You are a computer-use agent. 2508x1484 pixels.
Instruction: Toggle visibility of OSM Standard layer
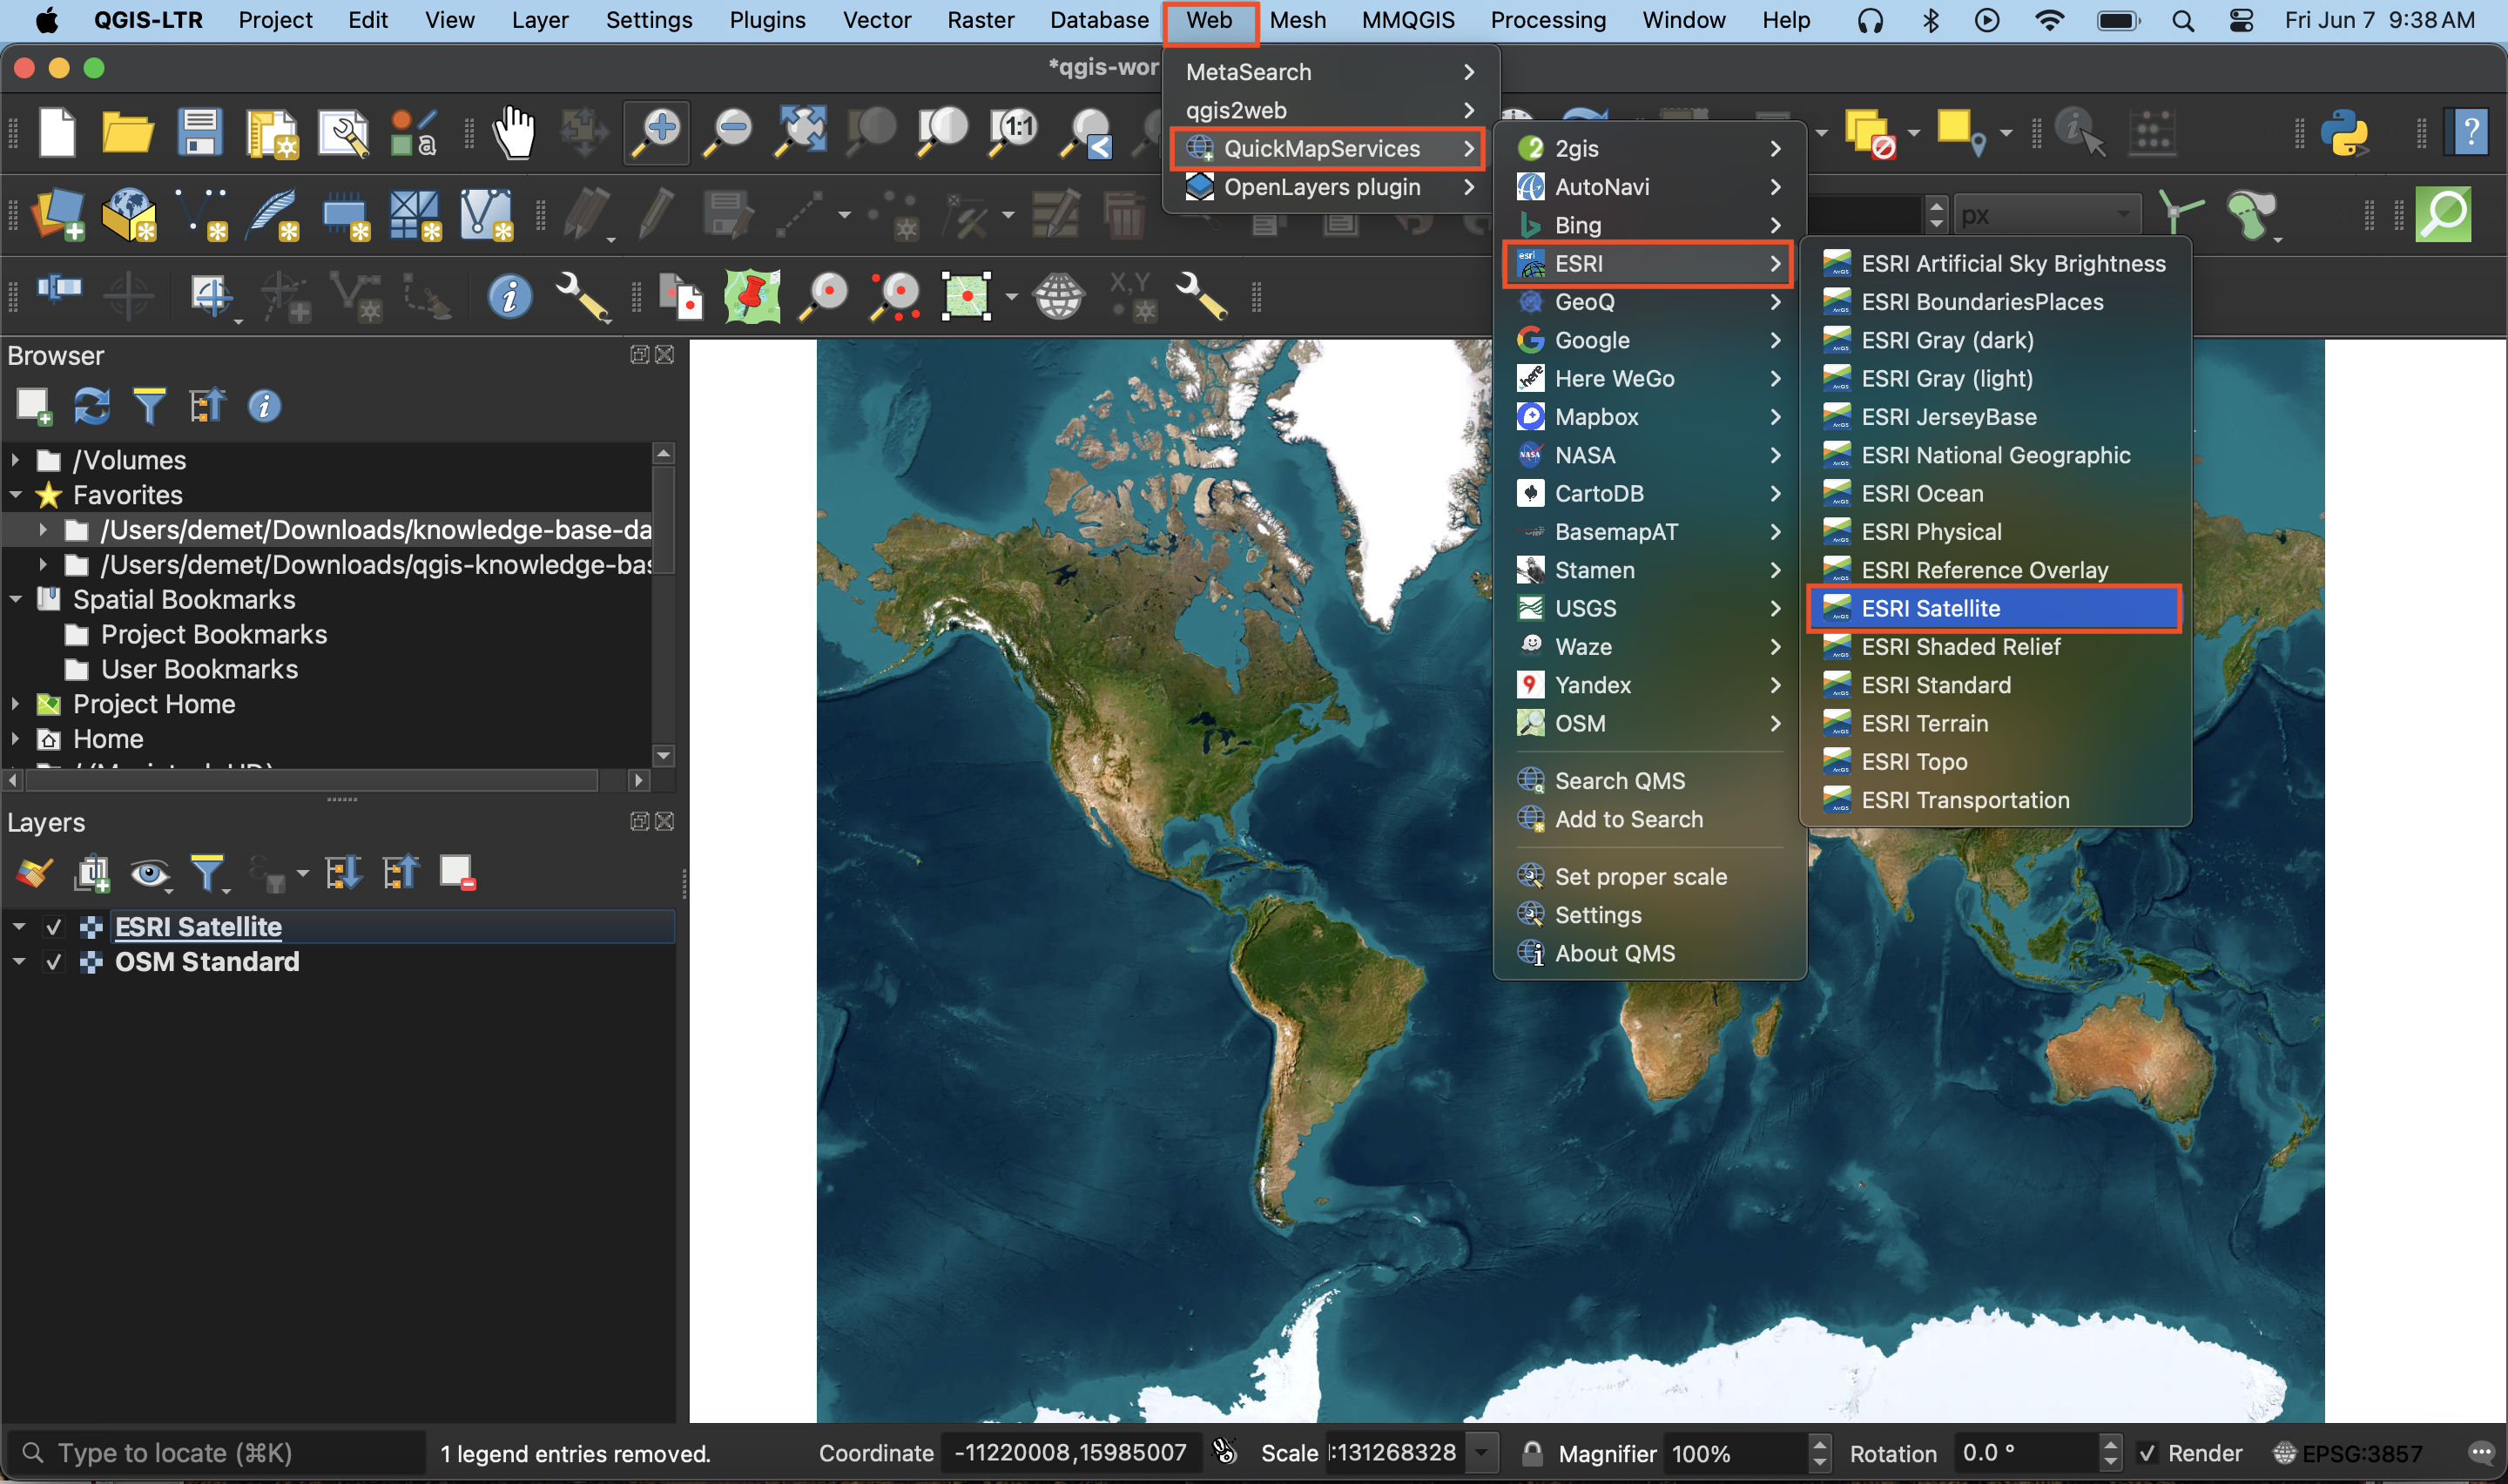point(48,961)
